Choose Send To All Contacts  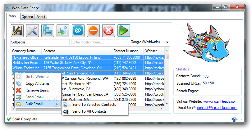tap(95, 111)
